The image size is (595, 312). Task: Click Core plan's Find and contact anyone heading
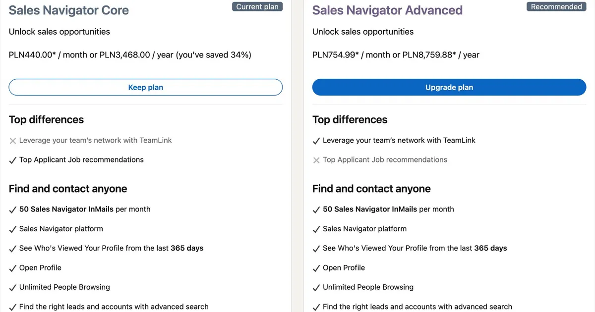click(x=68, y=189)
